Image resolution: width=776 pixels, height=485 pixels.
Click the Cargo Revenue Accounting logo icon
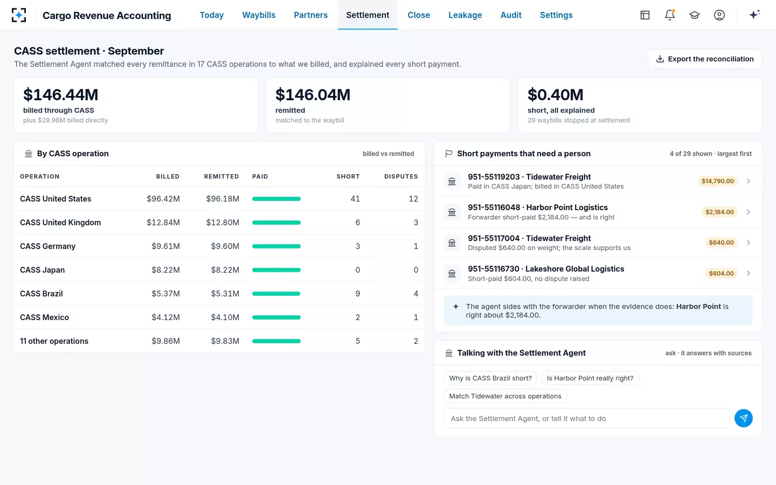(x=19, y=15)
